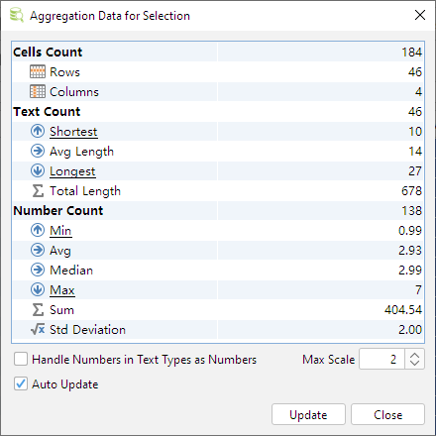Click the Columns grid icon

(38, 91)
